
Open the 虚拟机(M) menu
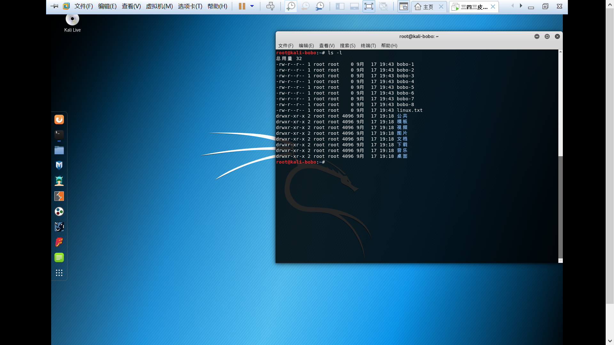coord(159,6)
